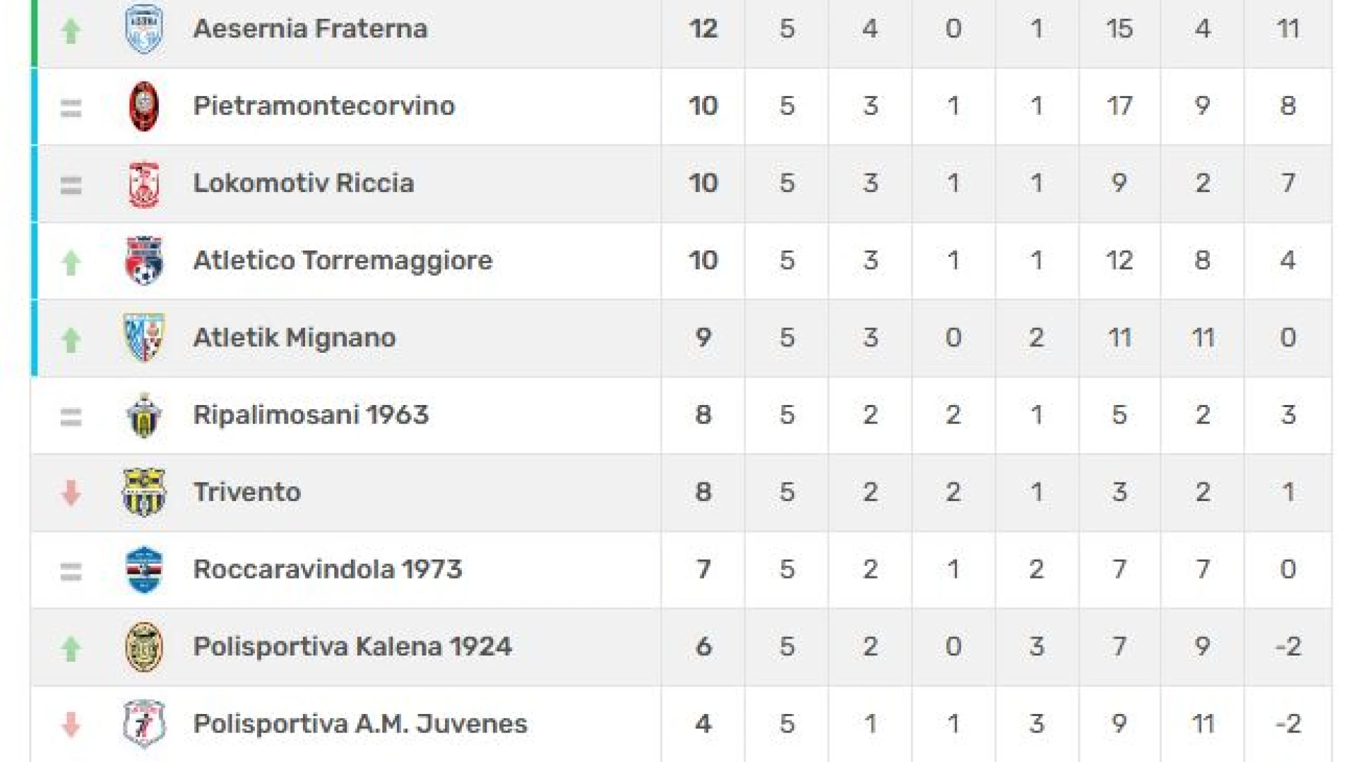Click the Polisportiva Kalena 1924 crest
The height and width of the screenshot is (762, 1356).
click(144, 647)
